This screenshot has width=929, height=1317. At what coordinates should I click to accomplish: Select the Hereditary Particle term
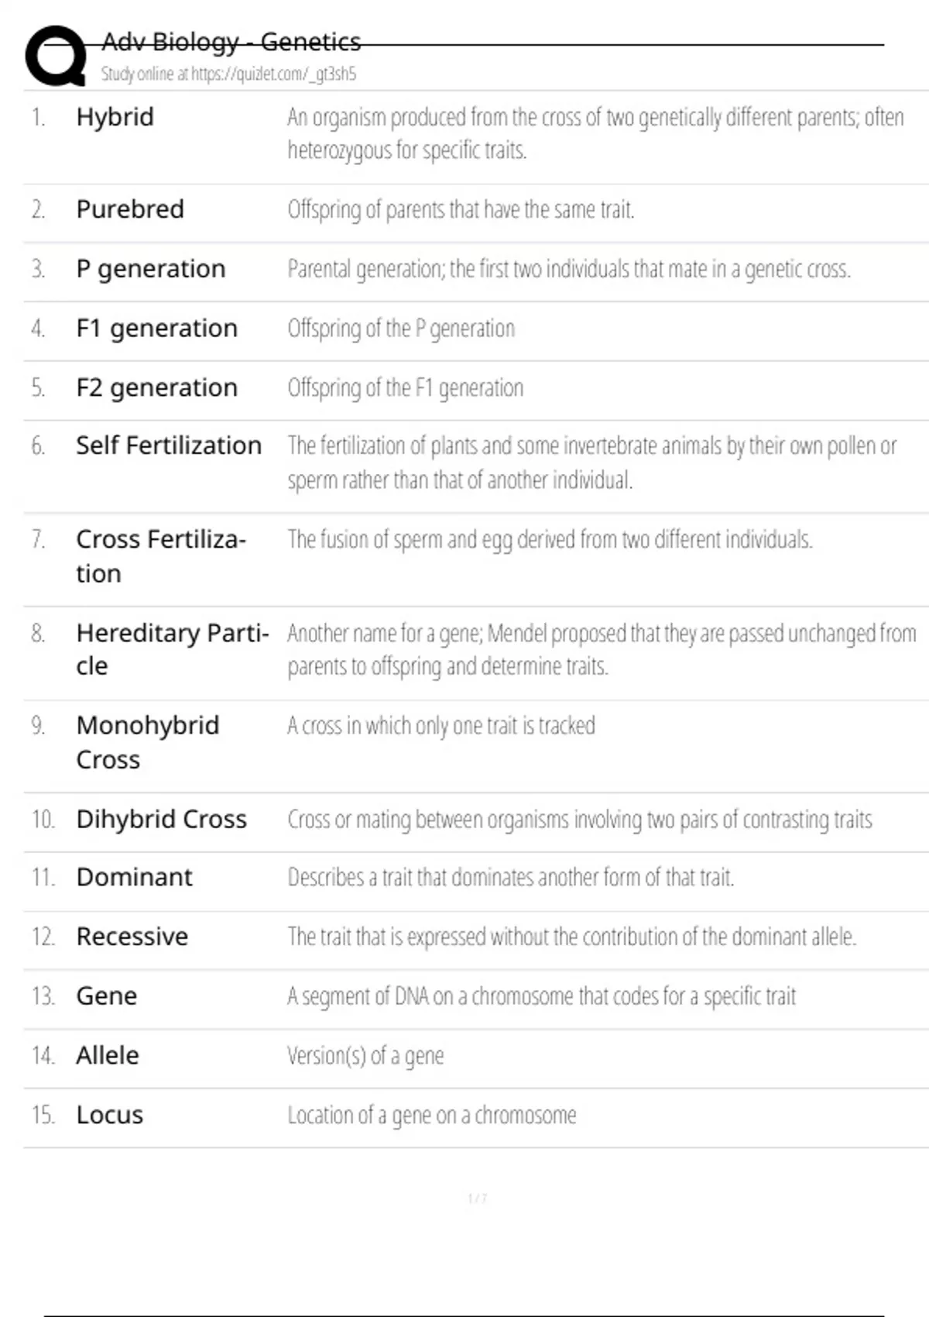click(x=173, y=649)
